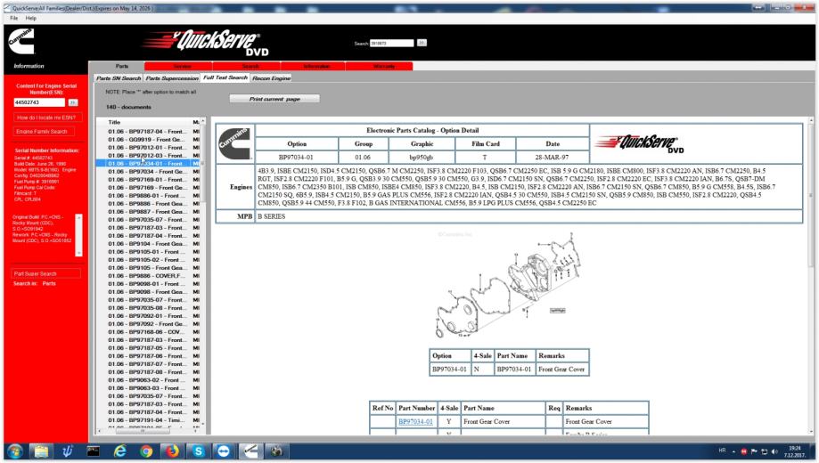
Task: Open Windows Explorer from the taskbar
Action: click(x=41, y=451)
